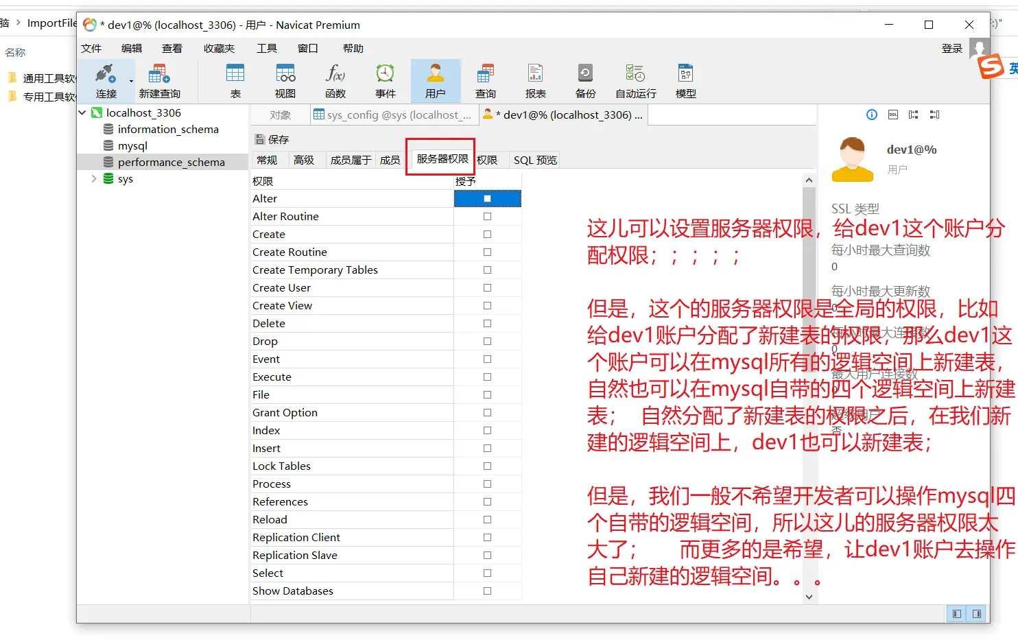The image size is (1018, 642).
Task: Click the privilege list scrollbar down arrow
Action: click(x=809, y=597)
